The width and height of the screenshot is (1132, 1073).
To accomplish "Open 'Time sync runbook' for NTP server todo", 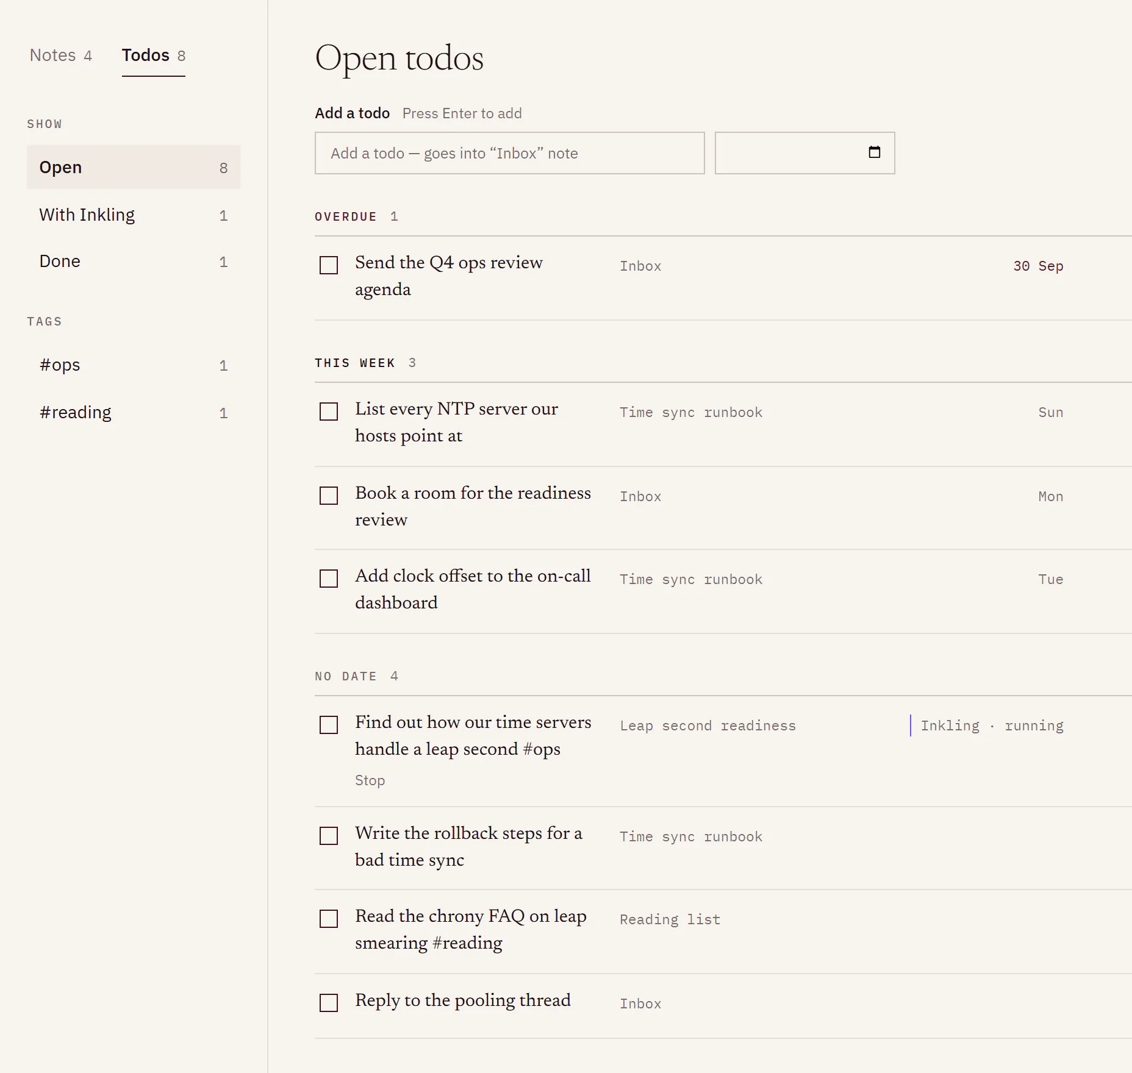I will [x=691, y=412].
